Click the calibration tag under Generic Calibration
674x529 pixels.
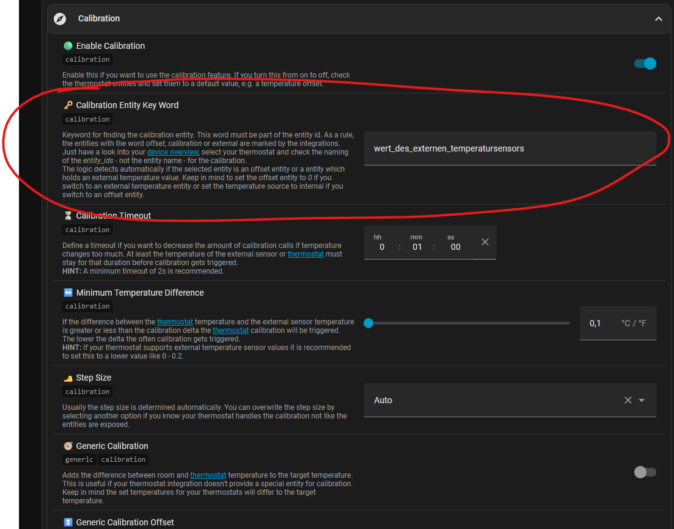point(123,459)
